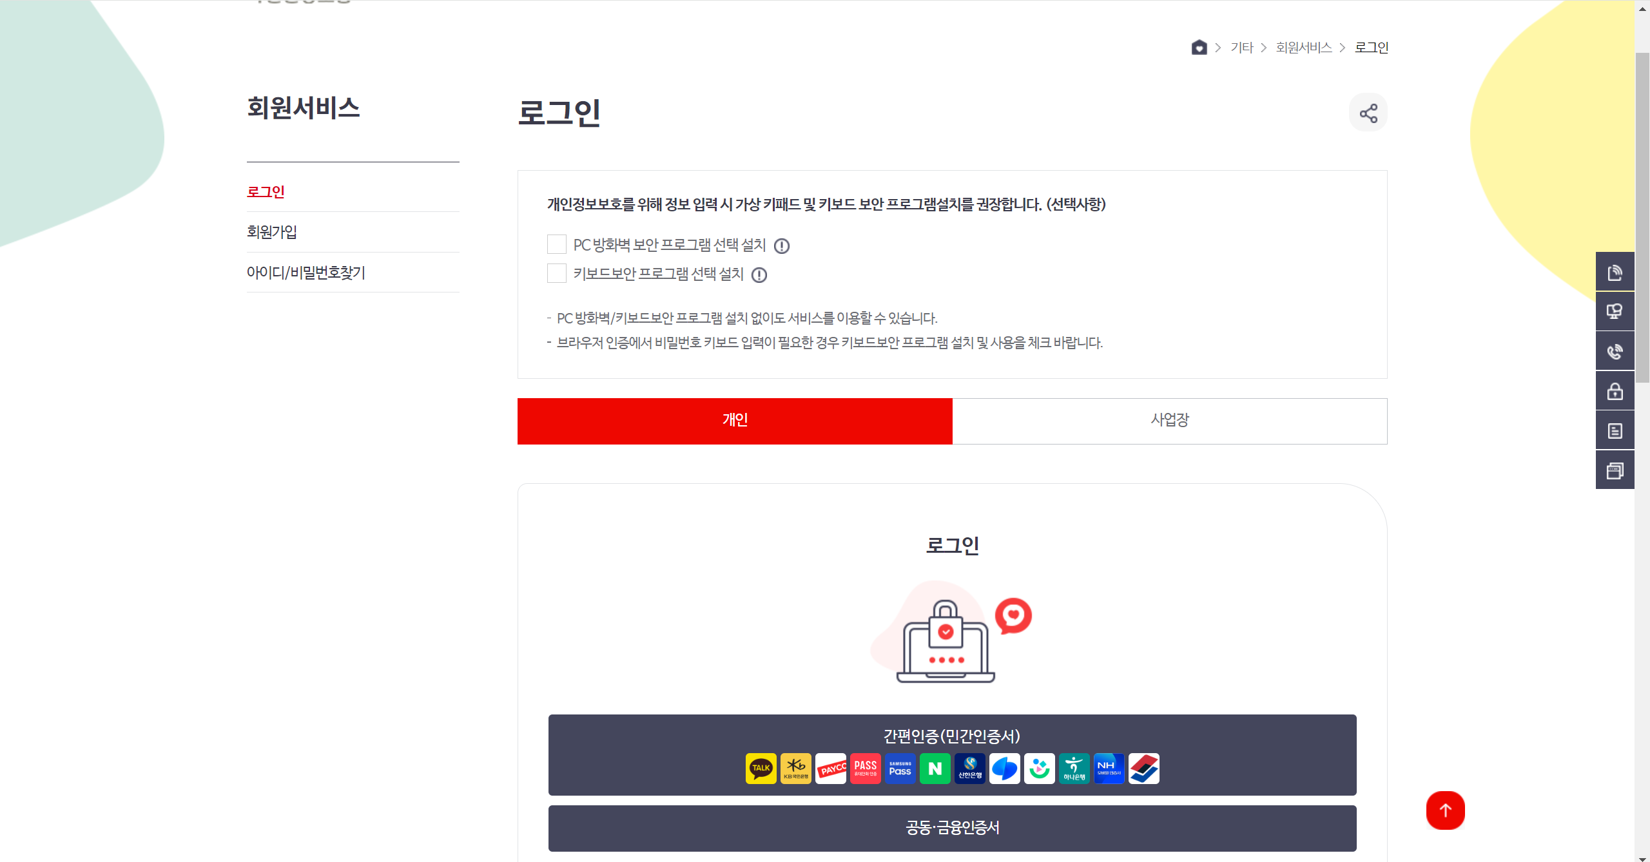Select the Samsung Pass icon

(x=900, y=768)
